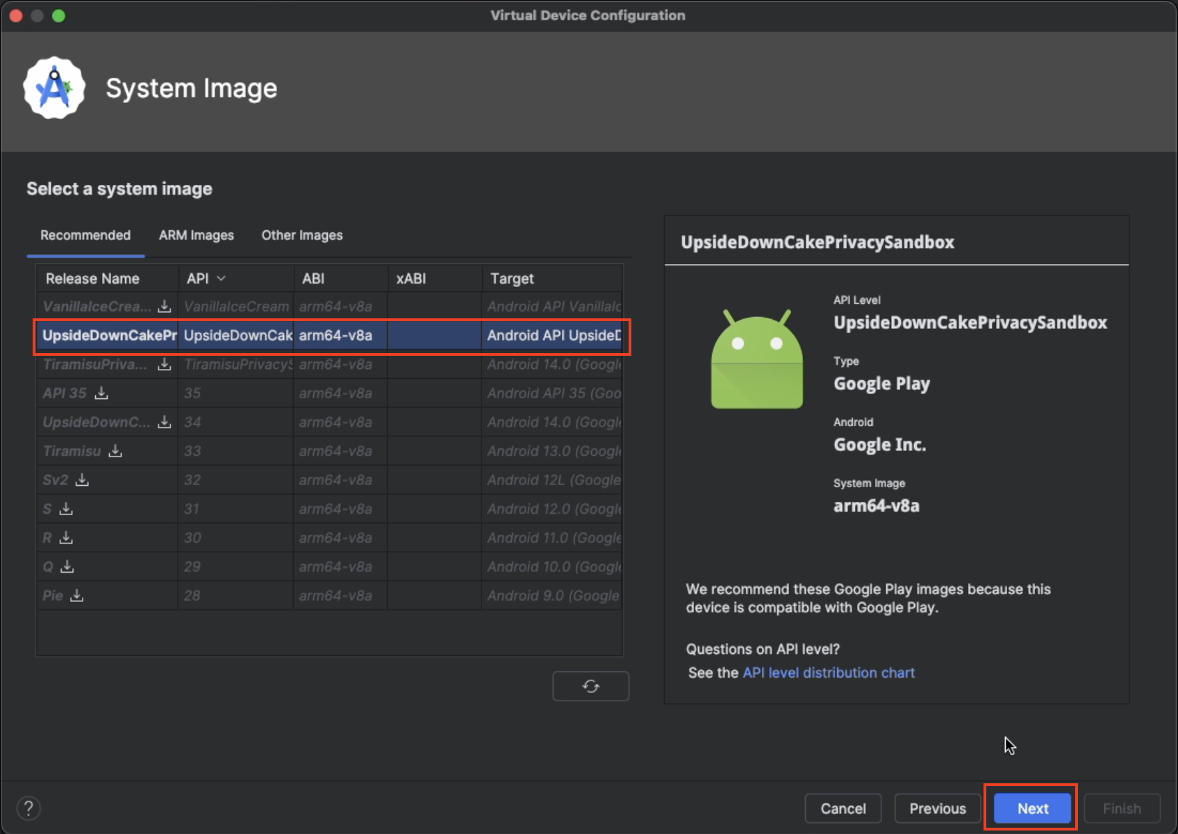Select the API 35 release name
This screenshot has width=1178, height=834.
tap(65, 393)
